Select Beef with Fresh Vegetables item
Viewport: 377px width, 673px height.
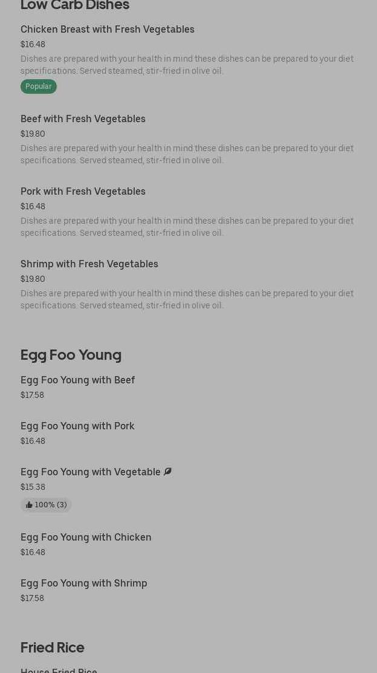83,119
